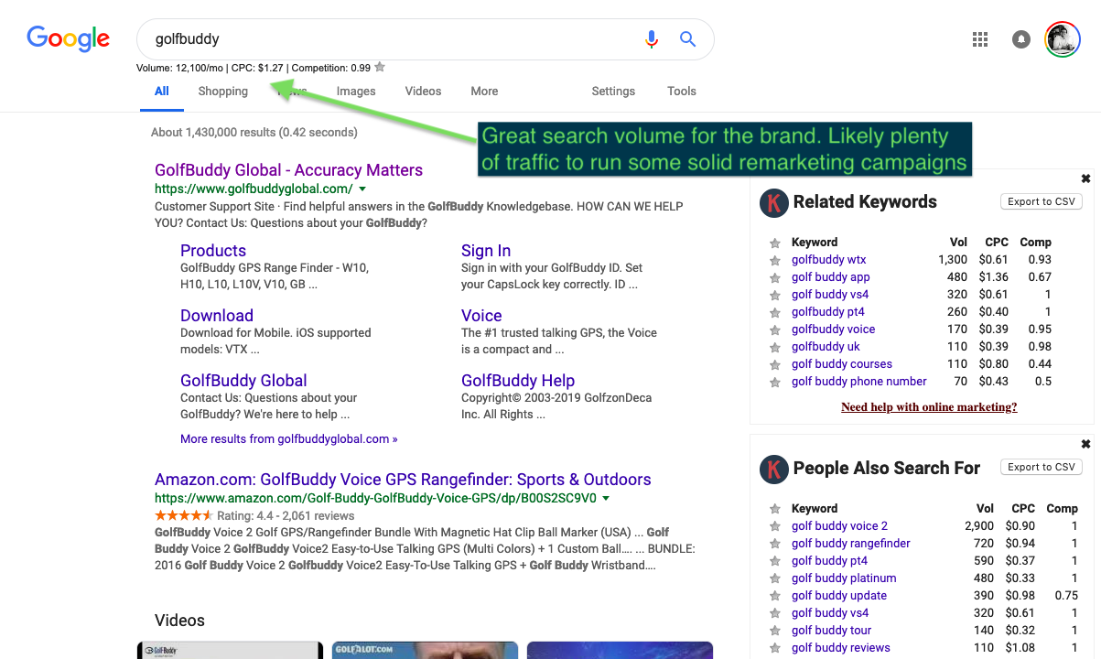This screenshot has width=1101, height=659.
Task: Click More results from golfbuddyglobal.com
Action: [x=289, y=439]
